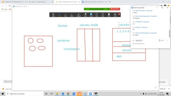Select the Eraser tool

tap(85, 15)
